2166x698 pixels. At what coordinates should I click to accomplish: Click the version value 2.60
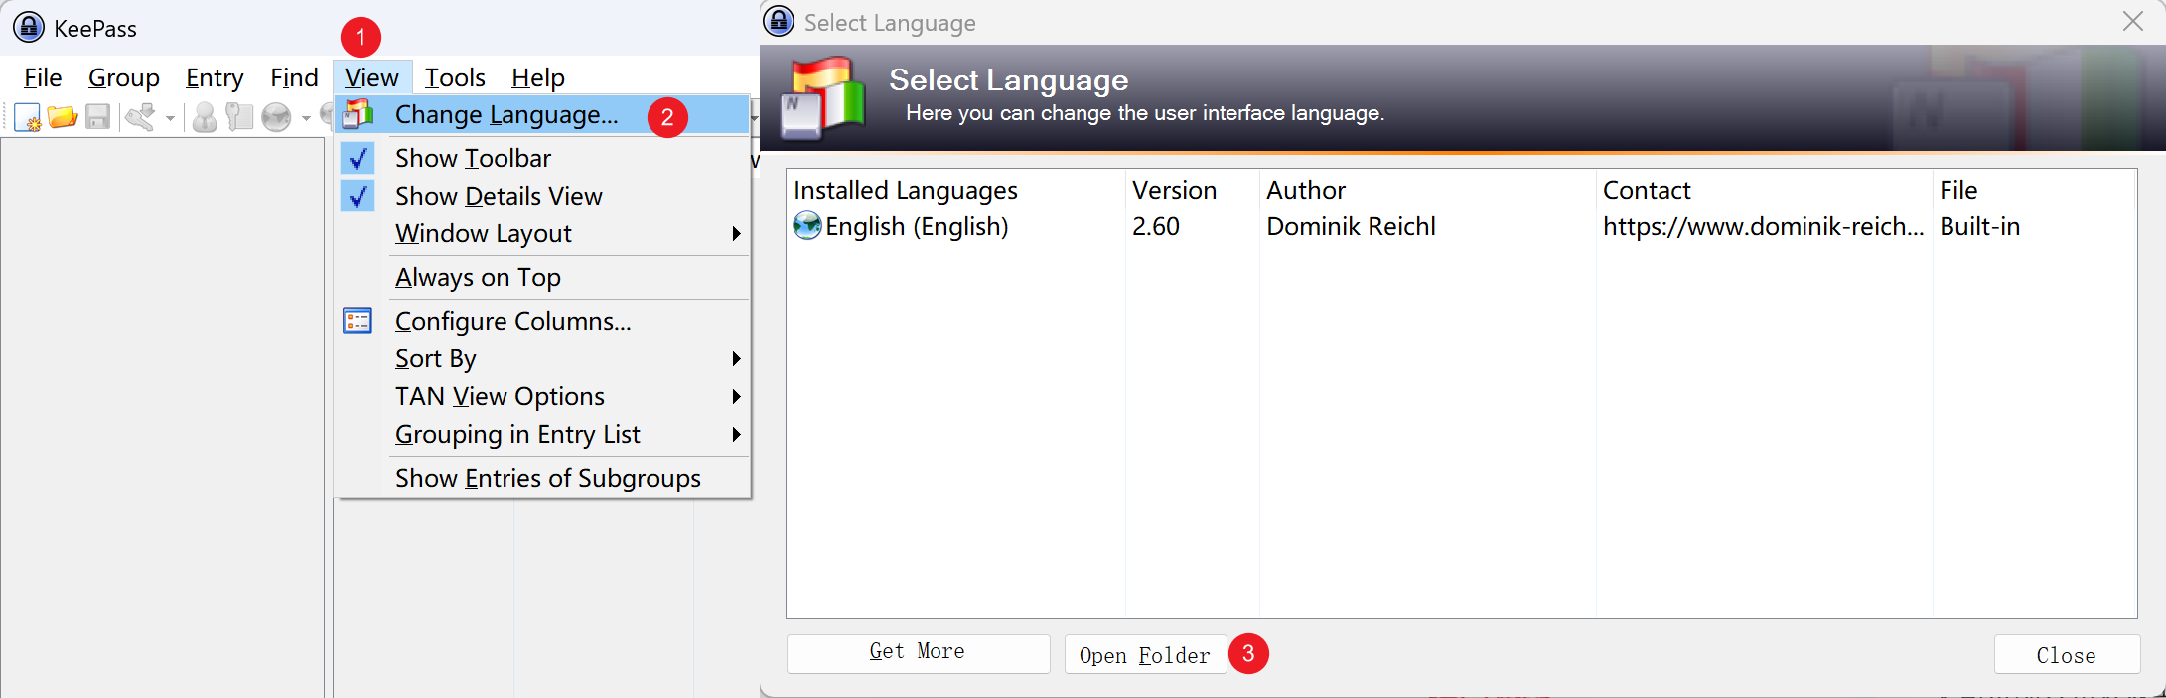1156,226
